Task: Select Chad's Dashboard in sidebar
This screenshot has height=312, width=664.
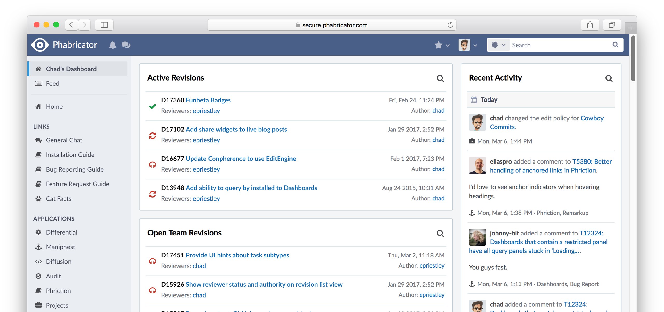Action: (78, 69)
